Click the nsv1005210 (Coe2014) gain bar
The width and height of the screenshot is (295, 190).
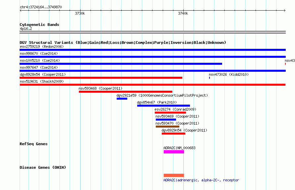(x=121, y=64)
